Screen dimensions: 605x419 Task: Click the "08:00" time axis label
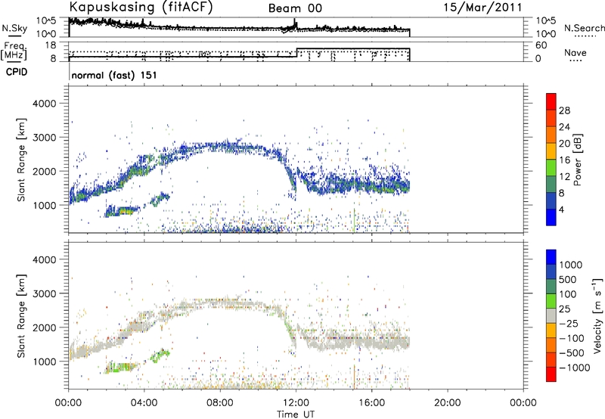point(220,403)
